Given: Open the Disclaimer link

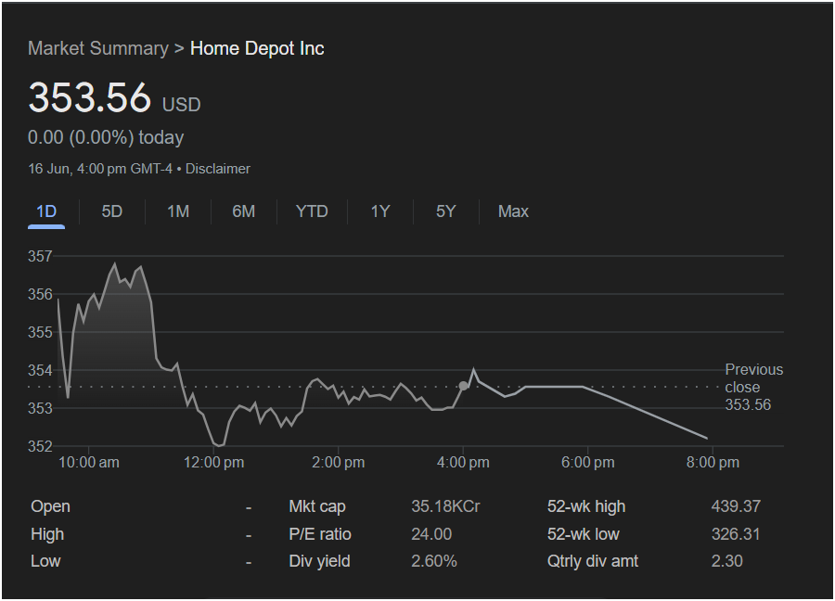Looking at the screenshot, I should pyautogui.click(x=217, y=169).
